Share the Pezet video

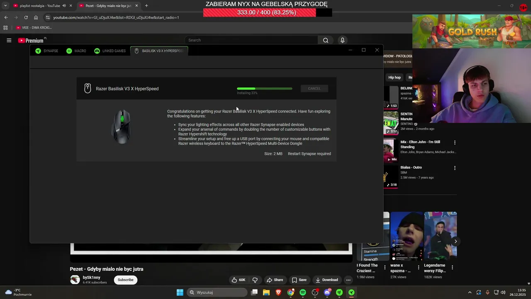pyautogui.click(x=275, y=280)
